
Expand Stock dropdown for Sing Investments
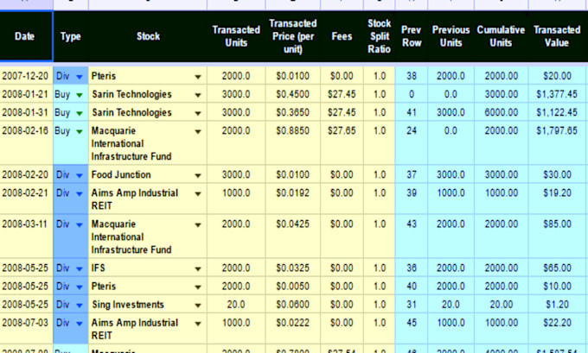coord(198,306)
